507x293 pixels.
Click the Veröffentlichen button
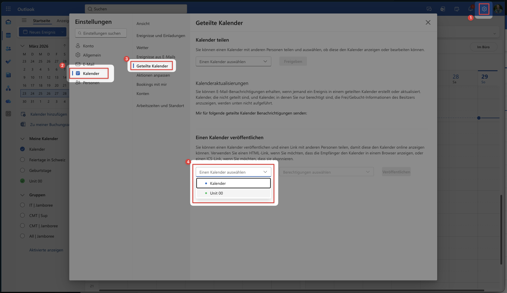point(396,172)
